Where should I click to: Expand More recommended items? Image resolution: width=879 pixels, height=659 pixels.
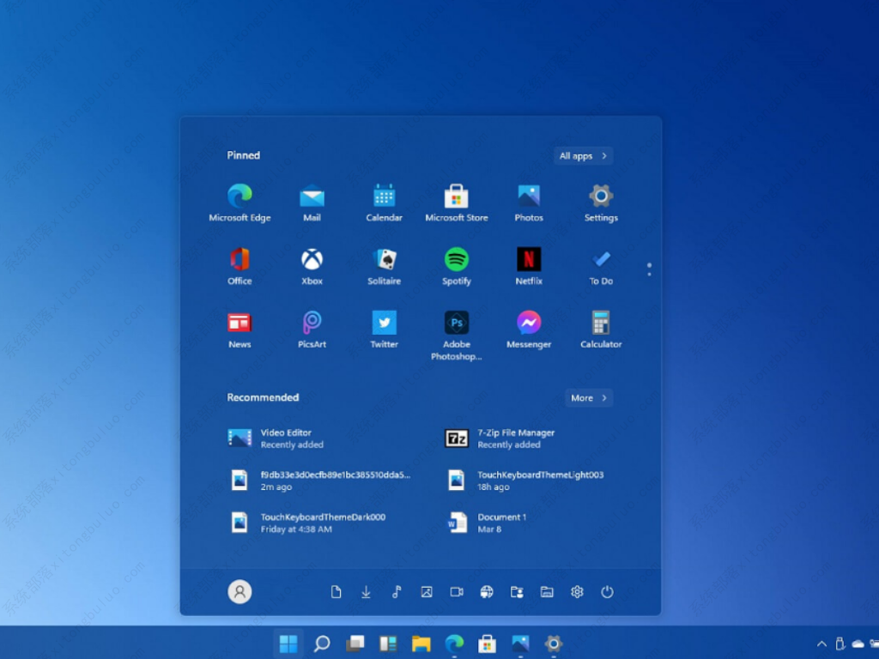589,398
